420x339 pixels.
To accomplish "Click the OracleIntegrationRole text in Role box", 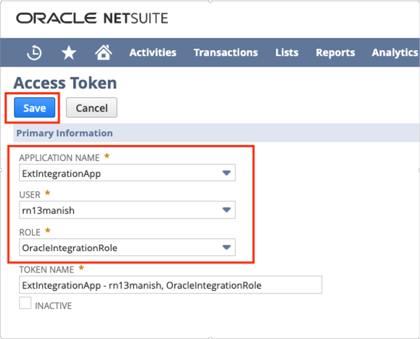I will tap(70, 248).
